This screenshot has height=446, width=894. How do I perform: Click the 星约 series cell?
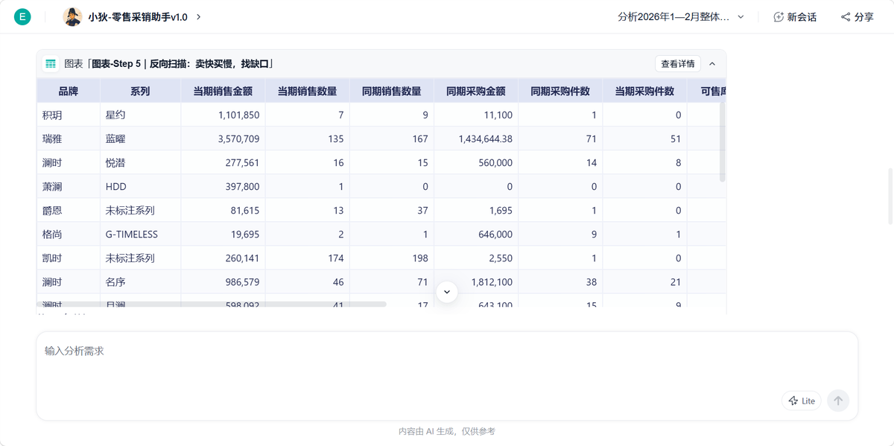tap(140, 115)
